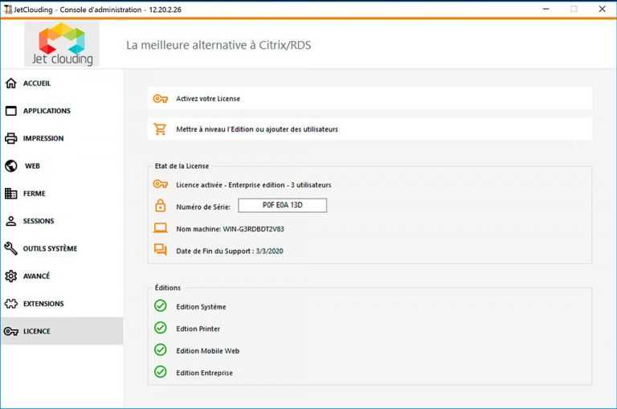The width and height of the screenshot is (617, 409).
Task: Click the Edition Système label
Action: point(201,307)
